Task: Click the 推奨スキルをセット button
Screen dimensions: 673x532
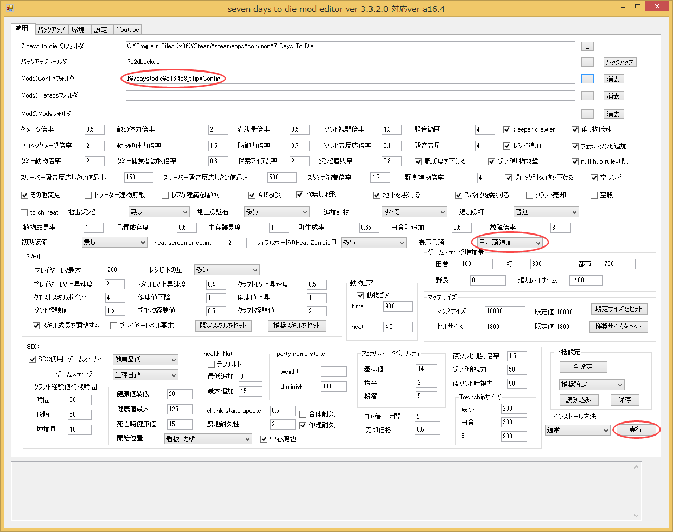Action: [x=297, y=326]
